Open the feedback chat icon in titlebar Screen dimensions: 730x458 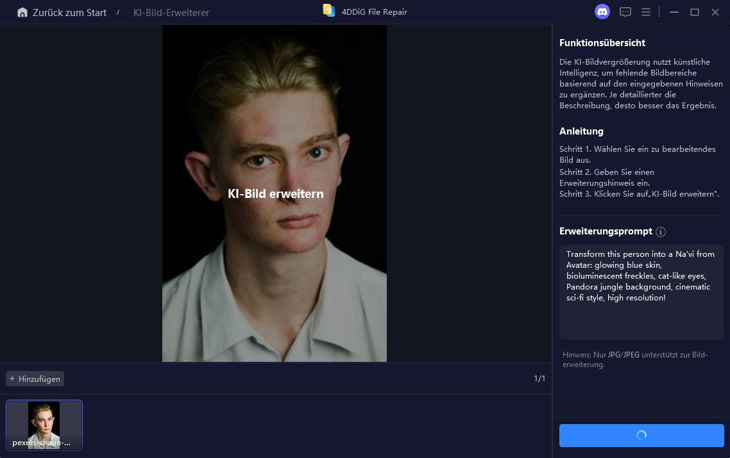(x=625, y=12)
